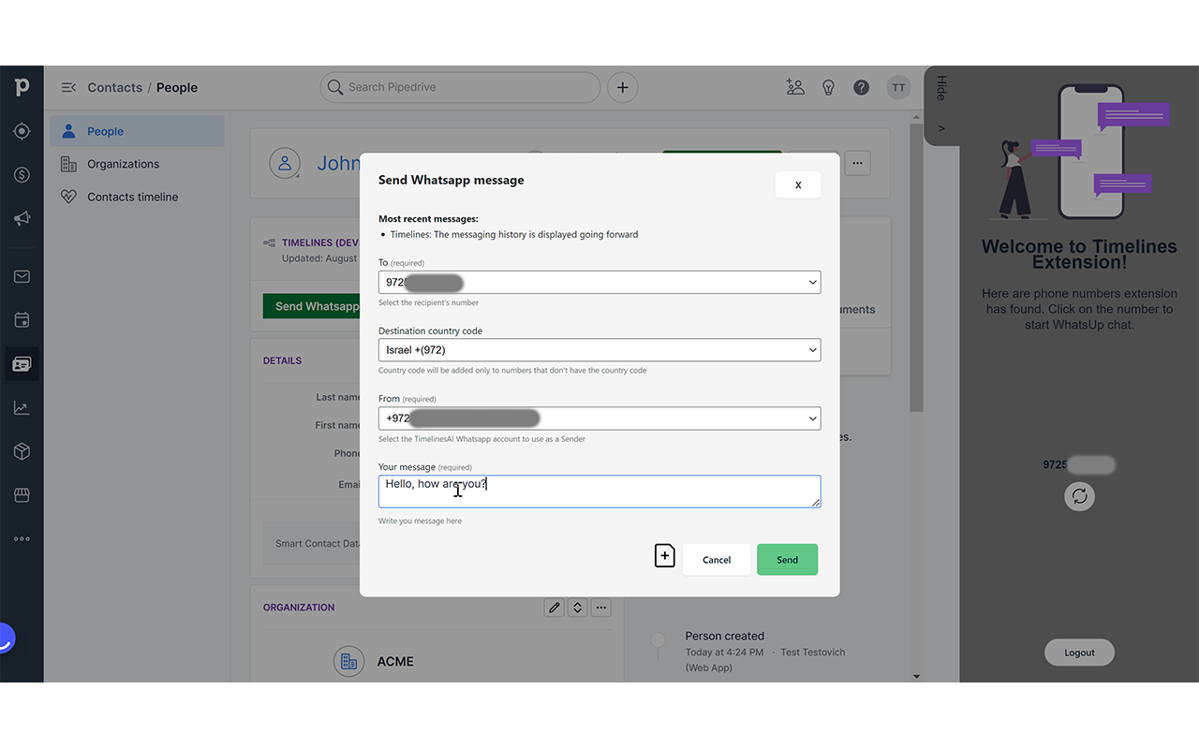
Task: Open Insights chart icon in sidebar
Action: tap(22, 407)
